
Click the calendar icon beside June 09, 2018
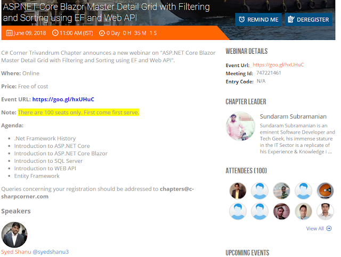click(9, 33)
